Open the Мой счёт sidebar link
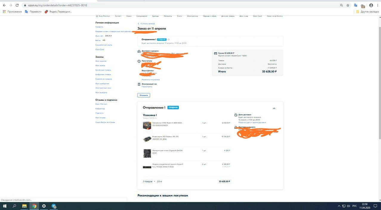Screen dimensions: 381x210 tap(99, 36)
